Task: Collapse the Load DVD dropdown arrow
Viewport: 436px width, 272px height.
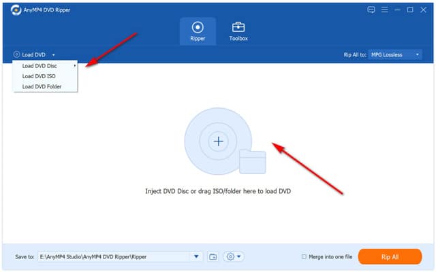Action: [x=53, y=55]
